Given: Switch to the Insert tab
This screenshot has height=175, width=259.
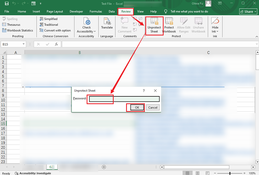Looking at the screenshot, I should [x=36, y=12].
